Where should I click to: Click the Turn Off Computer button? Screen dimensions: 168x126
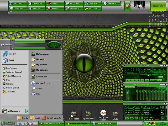(52, 118)
